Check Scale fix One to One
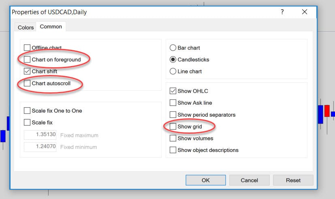 27,111
